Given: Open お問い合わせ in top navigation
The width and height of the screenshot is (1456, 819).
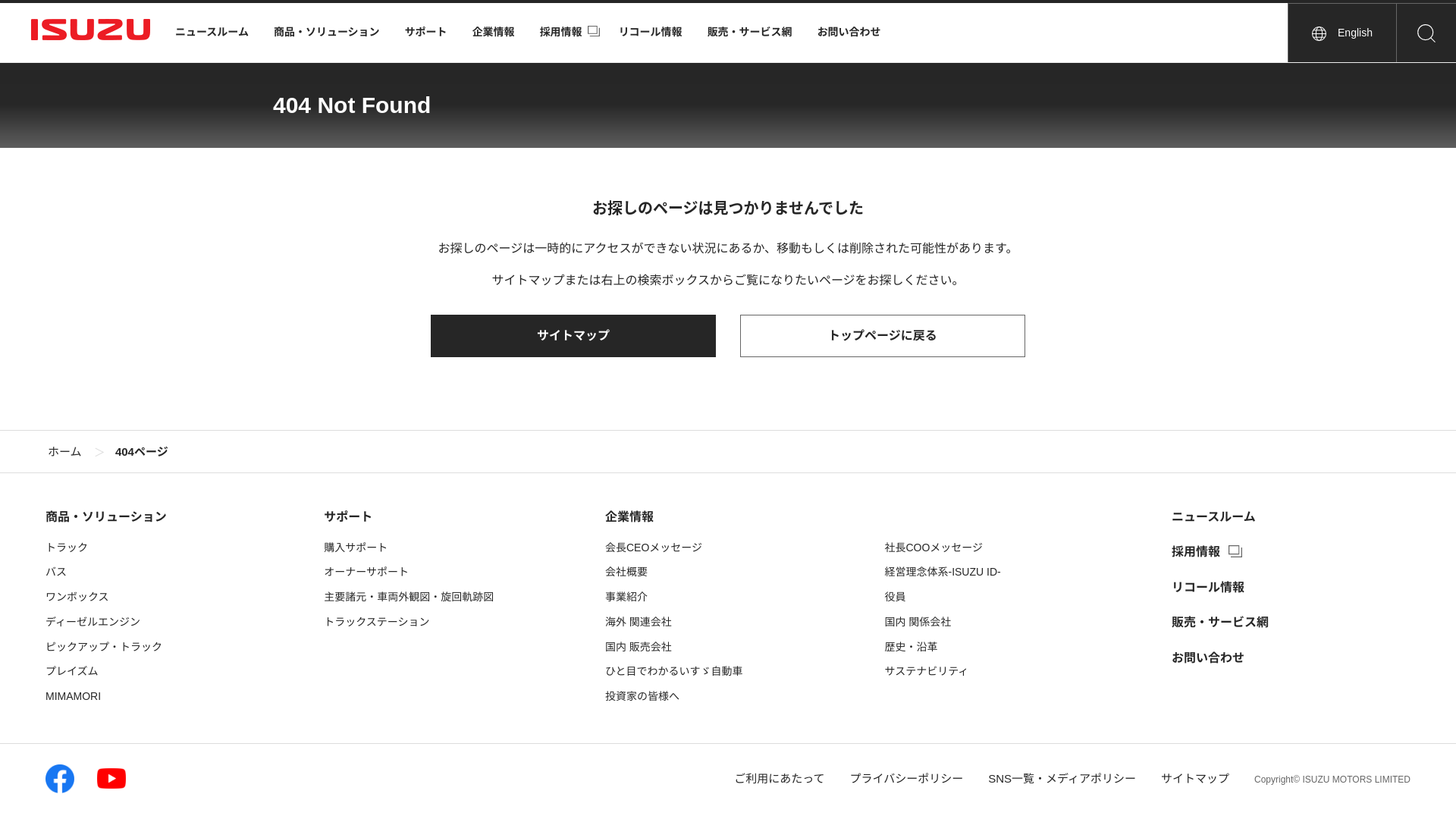Looking at the screenshot, I should pos(849,32).
